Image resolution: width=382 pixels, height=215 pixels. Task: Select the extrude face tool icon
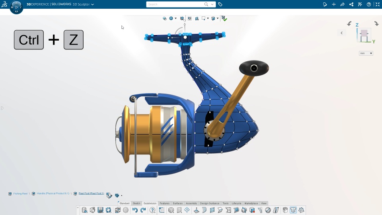[196, 210]
